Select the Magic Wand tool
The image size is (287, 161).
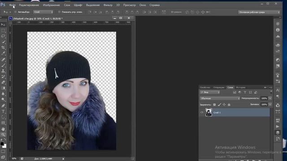(x=3, y=42)
